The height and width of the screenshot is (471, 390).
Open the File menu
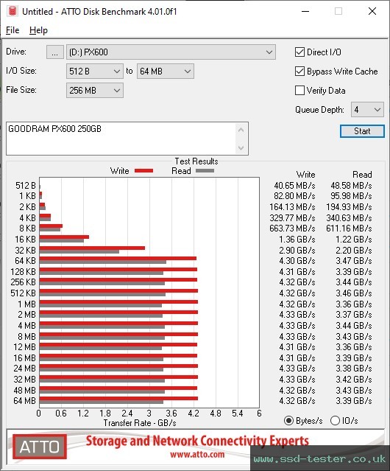[x=13, y=30]
